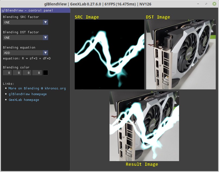Click the 'Links:' heading text
The height and width of the screenshot is (172, 219).
pos(8,84)
